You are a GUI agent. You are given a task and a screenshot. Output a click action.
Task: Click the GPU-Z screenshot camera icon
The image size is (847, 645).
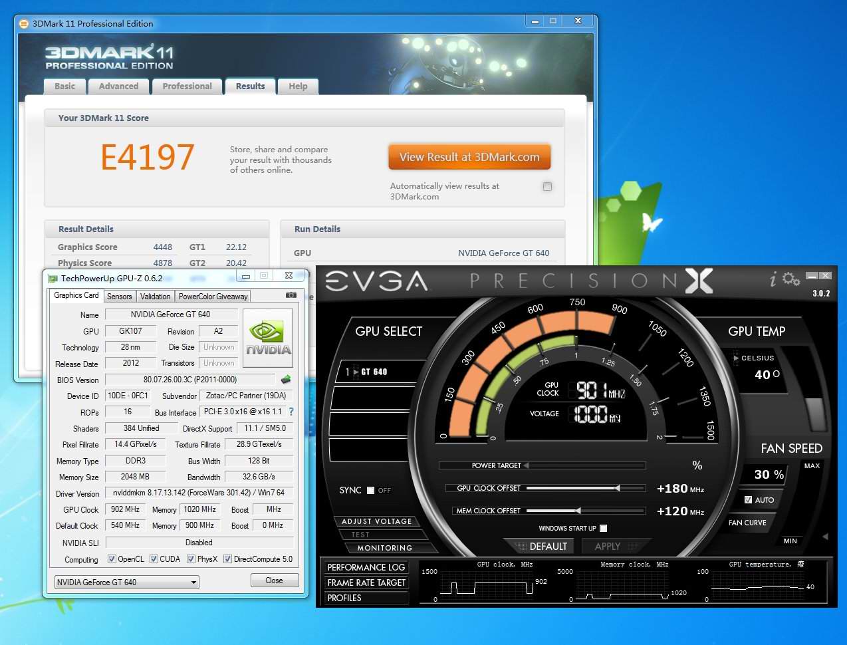tap(291, 295)
